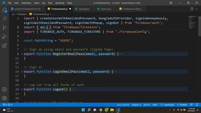Change indentation via Spaces: 4
The height and width of the screenshot is (113, 201).
[x=136, y=105]
